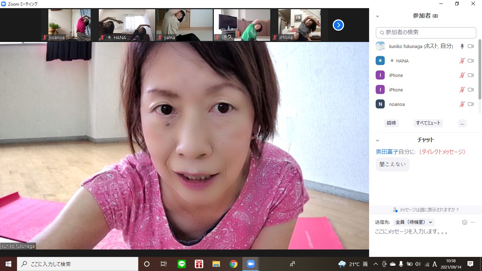
Task: Click the 招待 invite button
Action: (x=391, y=123)
